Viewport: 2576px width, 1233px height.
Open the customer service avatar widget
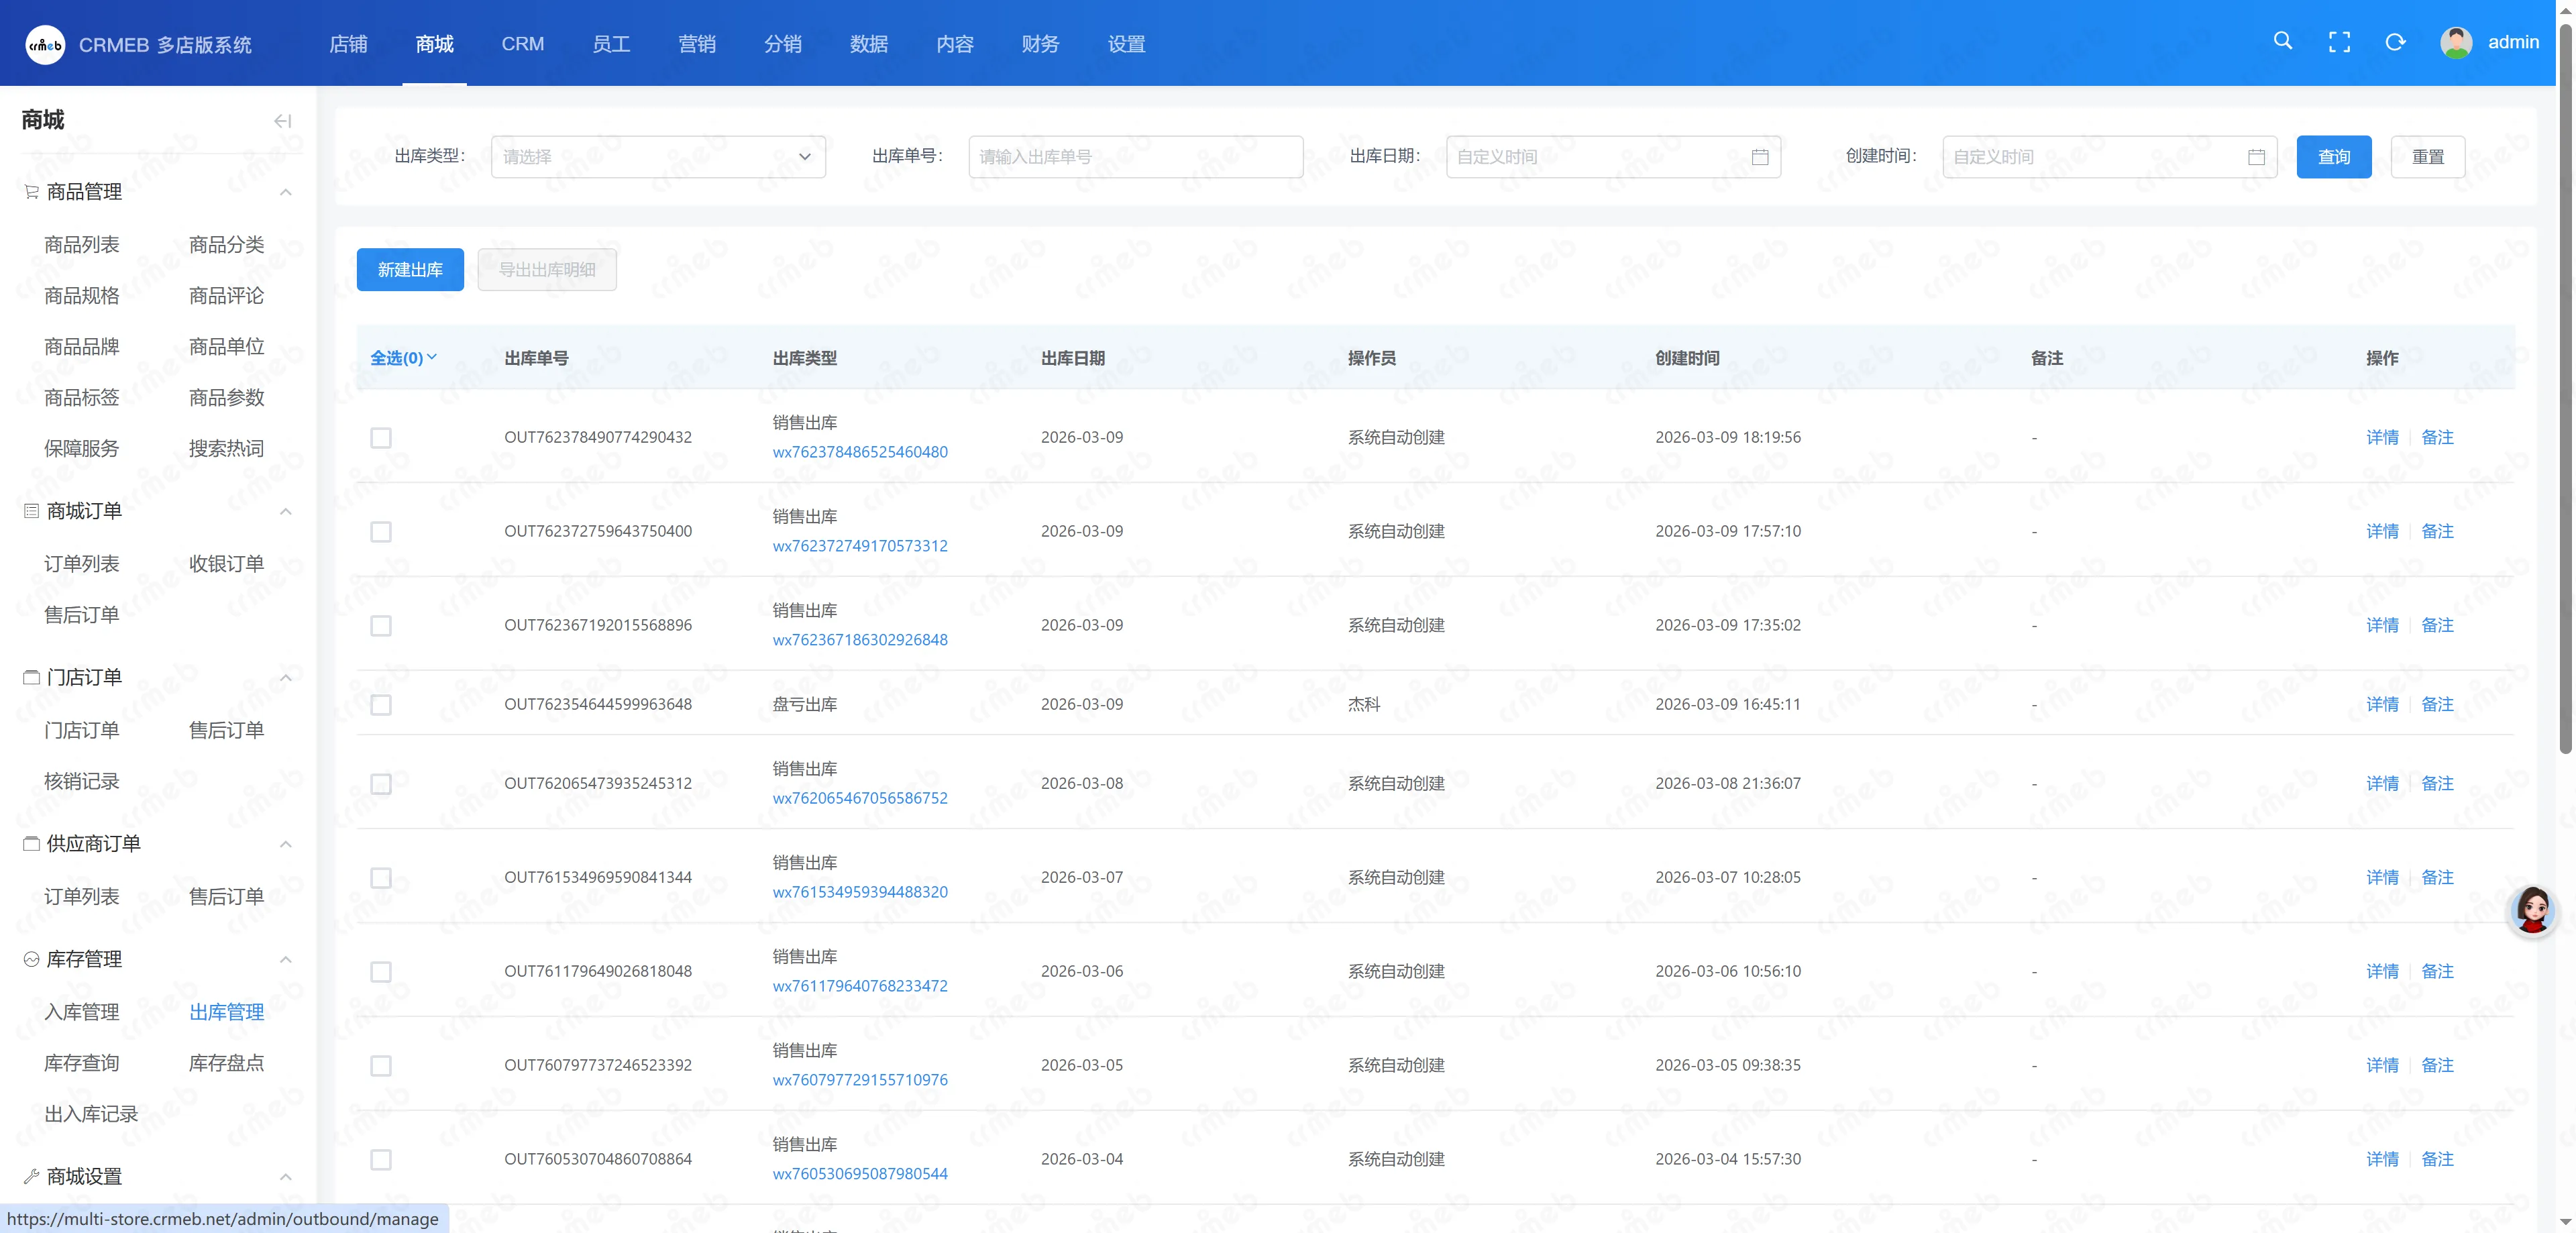[2533, 910]
